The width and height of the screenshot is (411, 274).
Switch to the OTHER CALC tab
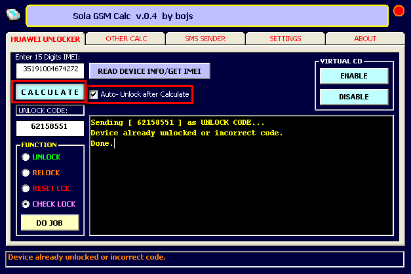(x=126, y=39)
